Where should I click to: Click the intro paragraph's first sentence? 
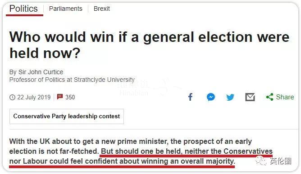coord(131,146)
